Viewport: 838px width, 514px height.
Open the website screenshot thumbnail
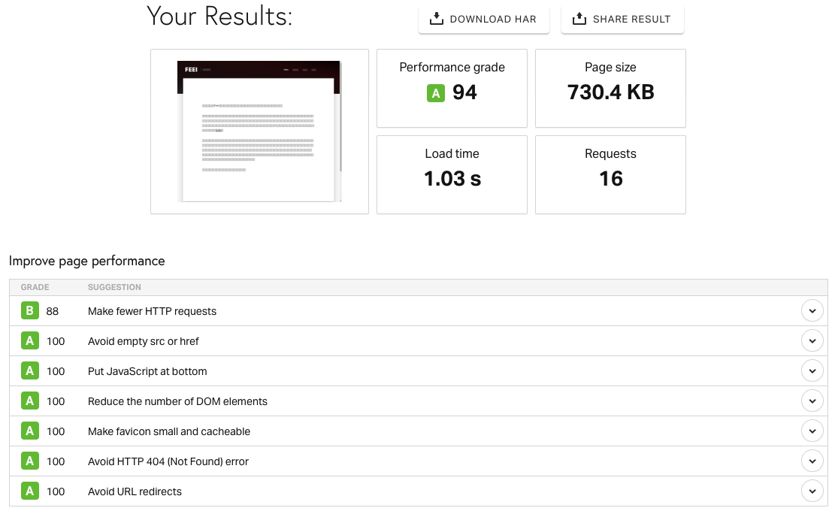(259, 132)
